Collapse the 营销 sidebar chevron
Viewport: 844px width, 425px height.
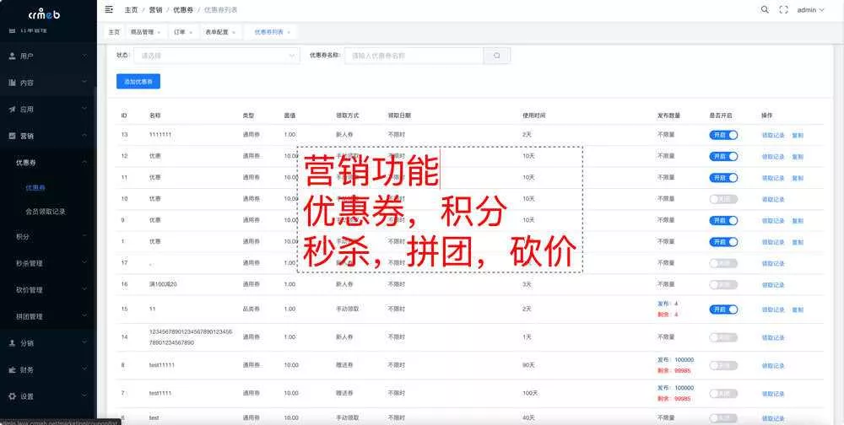point(84,136)
